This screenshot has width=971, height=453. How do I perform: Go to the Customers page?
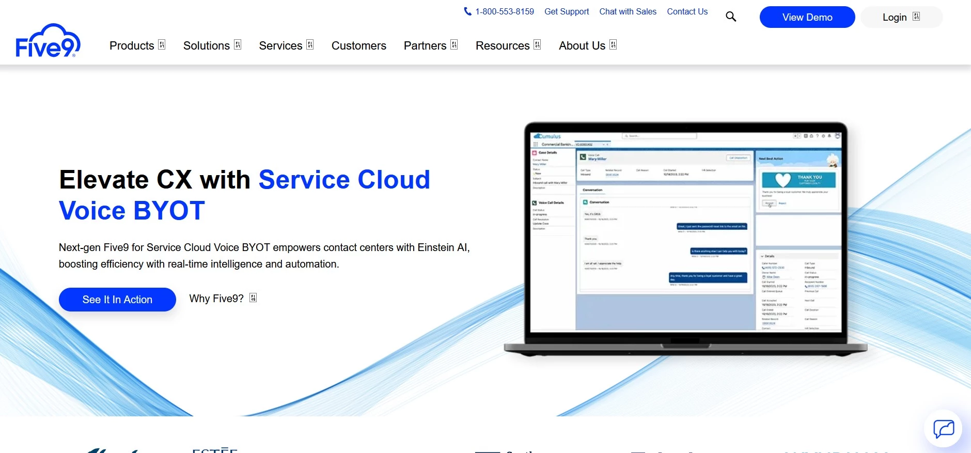point(359,45)
